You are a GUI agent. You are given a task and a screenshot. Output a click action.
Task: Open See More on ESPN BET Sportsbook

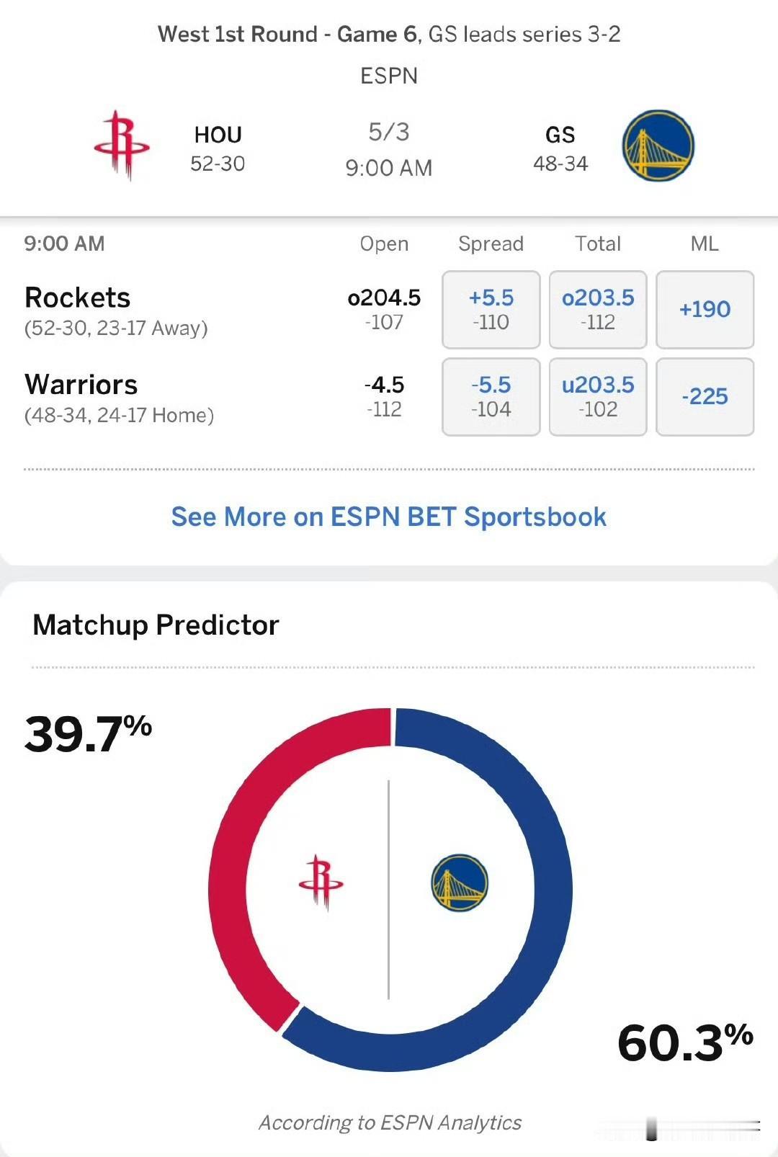point(389,517)
